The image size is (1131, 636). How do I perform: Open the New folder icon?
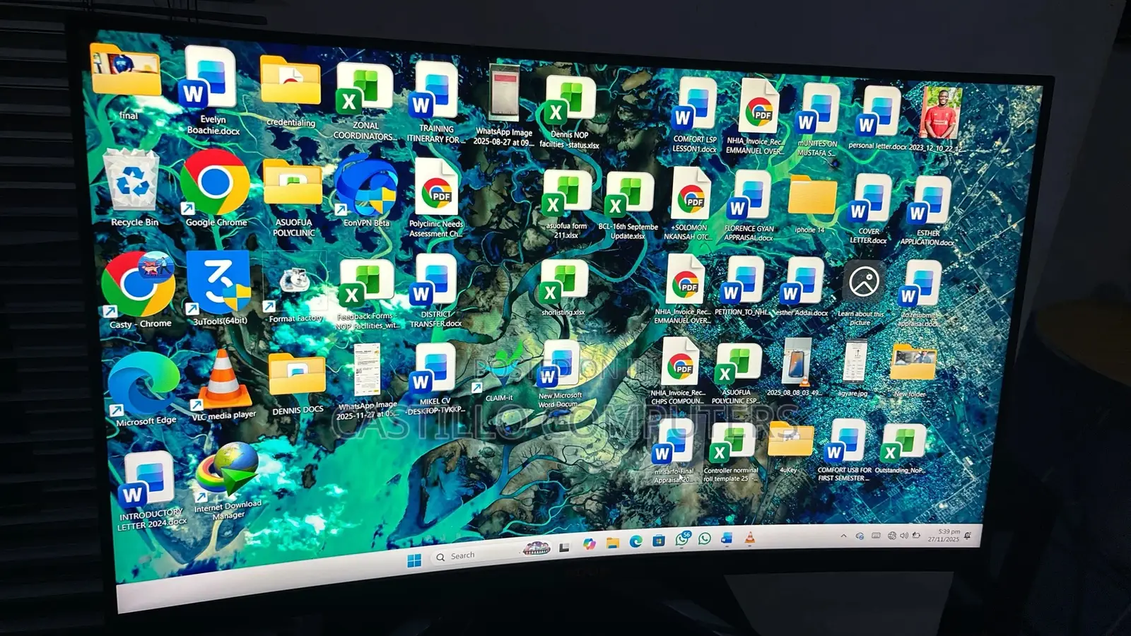click(x=913, y=370)
